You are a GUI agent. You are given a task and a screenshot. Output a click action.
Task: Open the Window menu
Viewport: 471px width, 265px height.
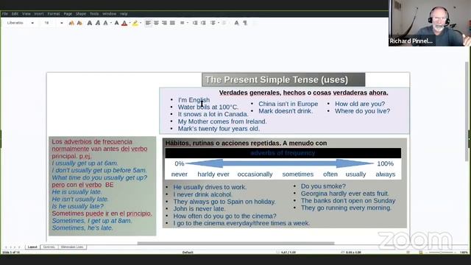click(x=110, y=14)
